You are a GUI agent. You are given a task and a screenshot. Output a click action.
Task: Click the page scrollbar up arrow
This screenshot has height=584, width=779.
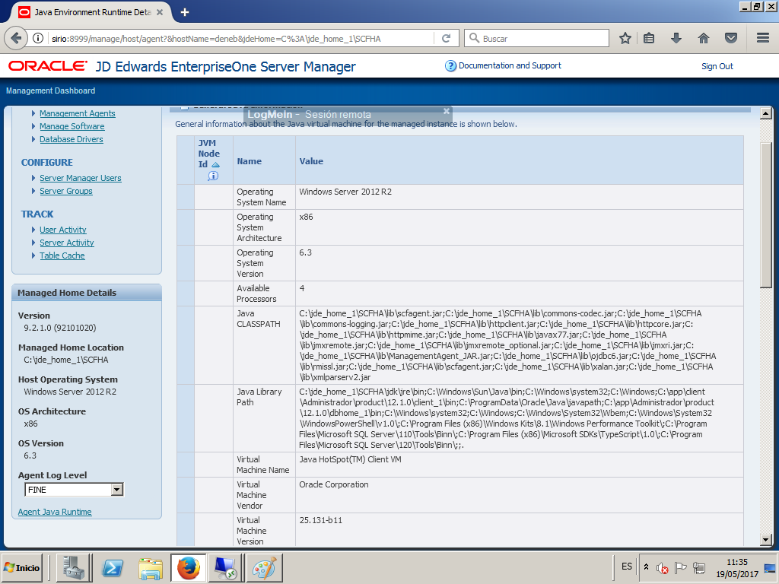pyautogui.click(x=765, y=114)
